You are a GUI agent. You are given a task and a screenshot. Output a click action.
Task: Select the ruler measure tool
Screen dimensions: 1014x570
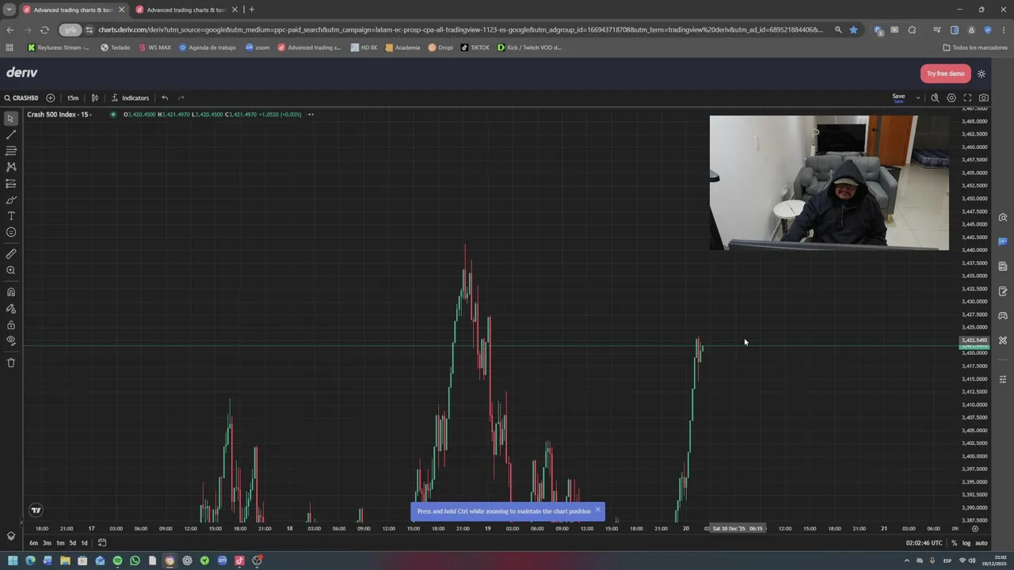[x=11, y=254]
